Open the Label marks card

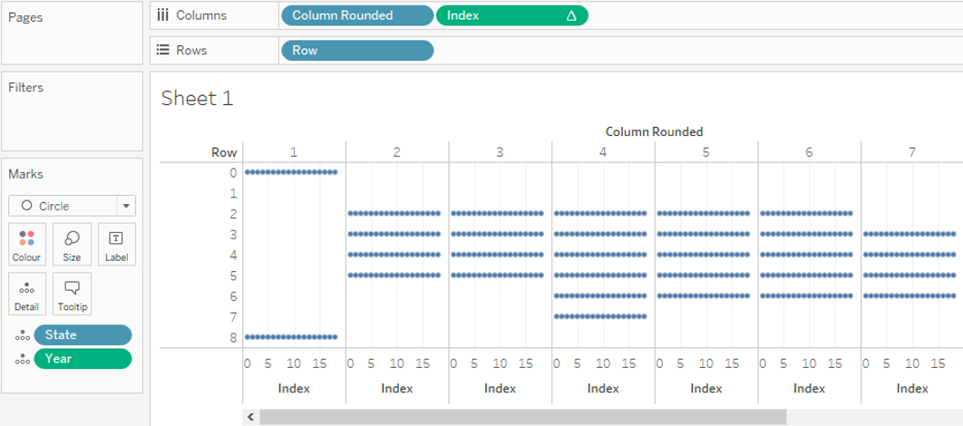(116, 244)
